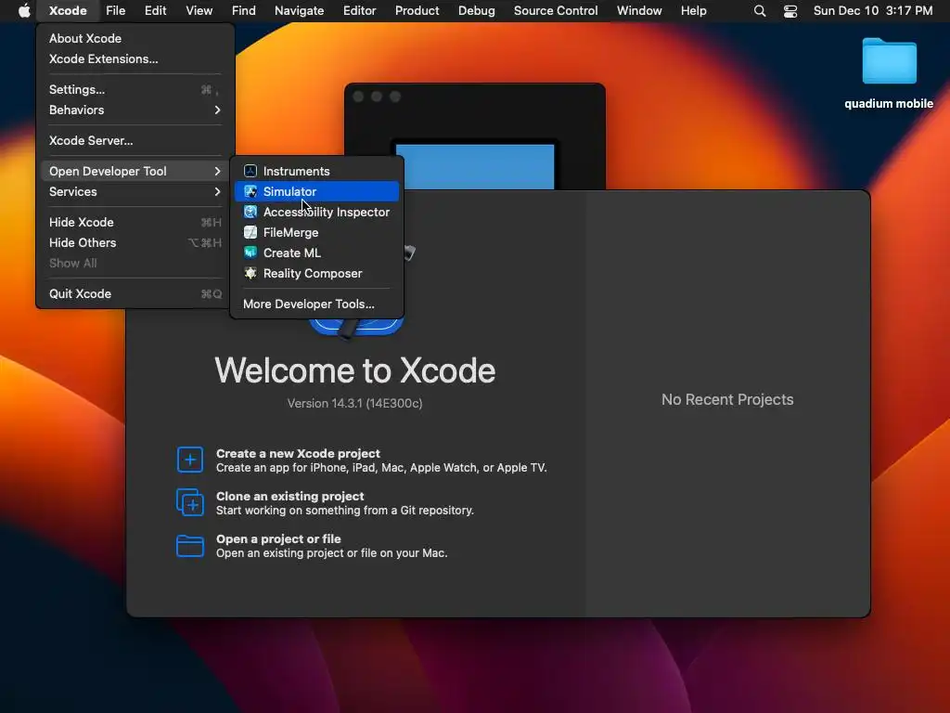Viewport: 950px width, 713px height.
Task: Click the FileMerge icon in submenu
Action: 250,232
